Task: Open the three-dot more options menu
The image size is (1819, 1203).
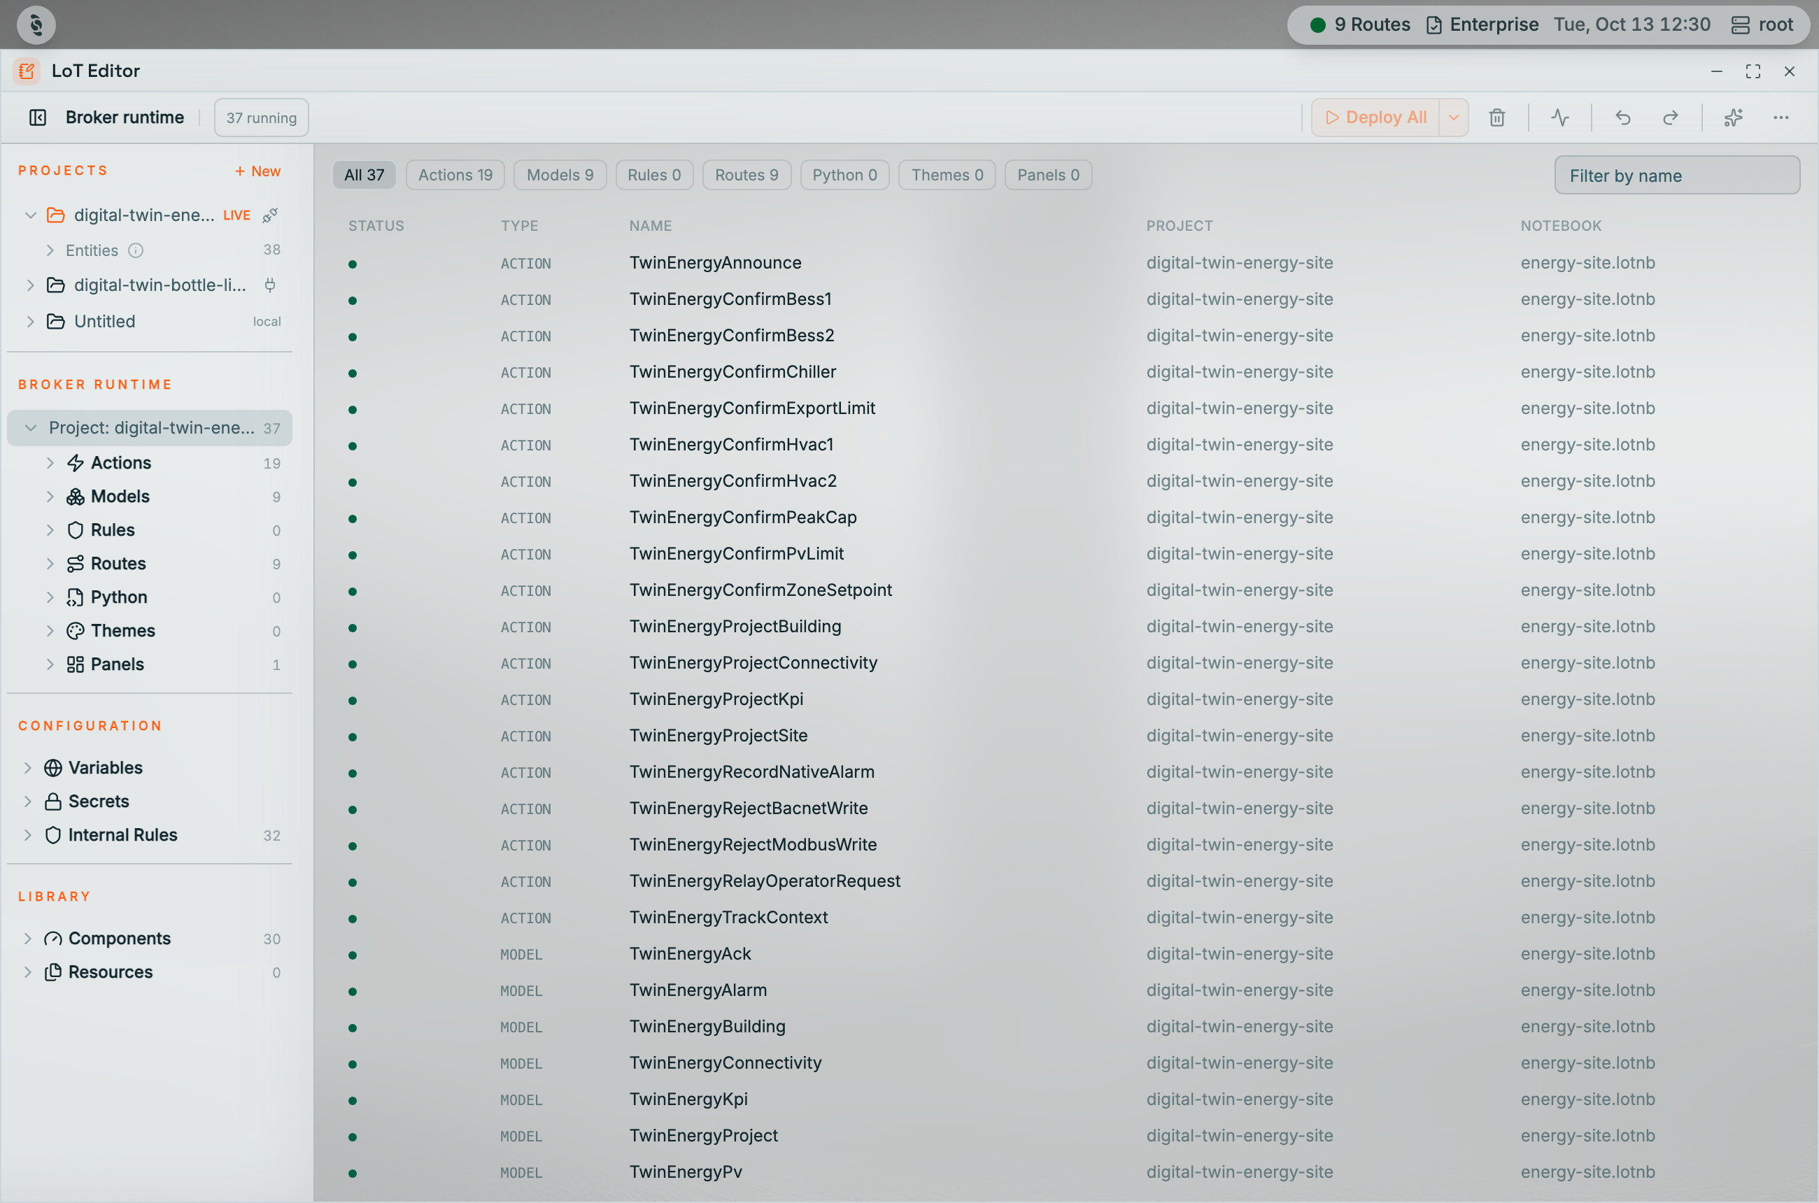Action: tap(1781, 118)
